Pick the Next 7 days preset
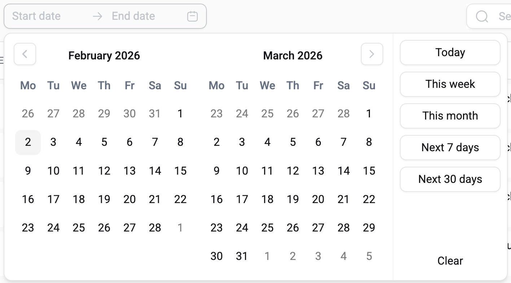511x283 pixels. pyautogui.click(x=450, y=148)
